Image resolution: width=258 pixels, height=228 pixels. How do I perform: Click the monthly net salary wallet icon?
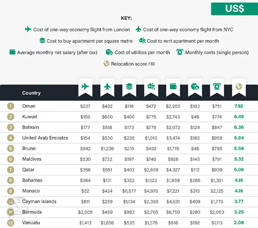point(173,86)
